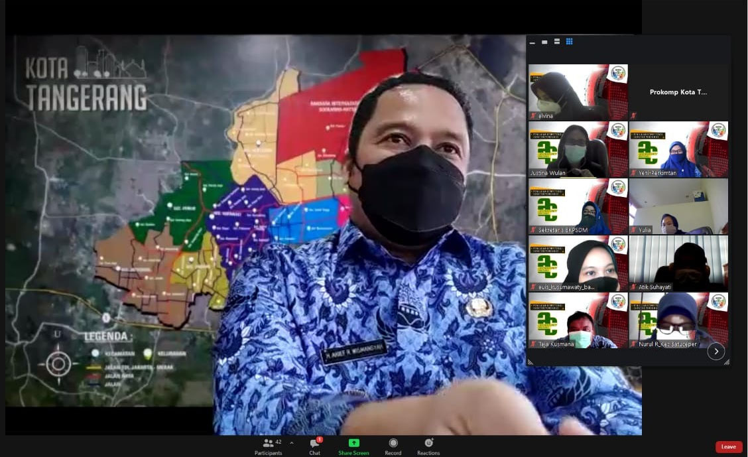The image size is (748, 457).
Task: Select the grid gallery view icon
Action: [x=569, y=42]
